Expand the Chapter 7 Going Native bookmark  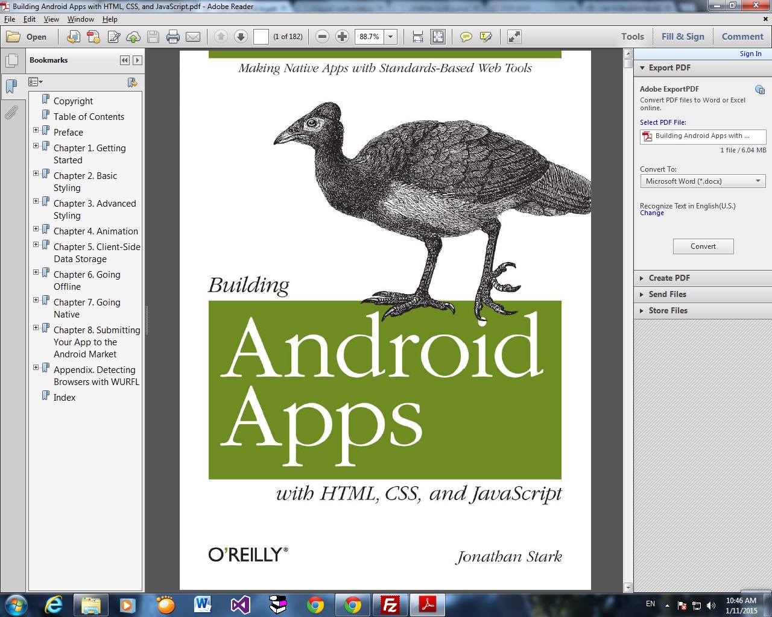(36, 300)
